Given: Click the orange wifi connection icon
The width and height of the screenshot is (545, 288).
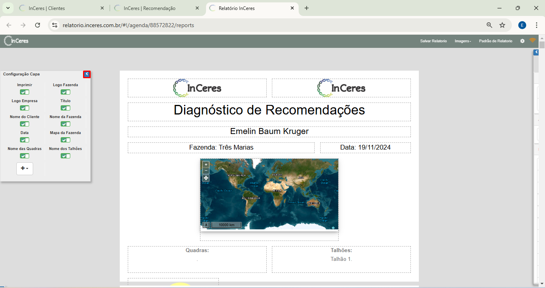Looking at the screenshot, I should (532, 40).
